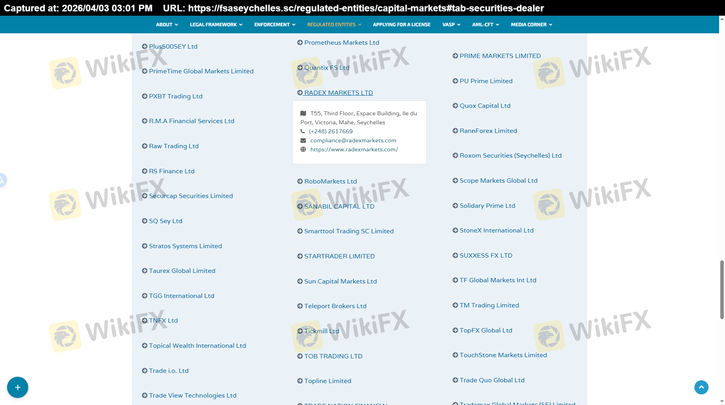The width and height of the screenshot is (725, 405).
Task: Click the arrow icon next to STARTRADER LIMITED
Action: 300,256
